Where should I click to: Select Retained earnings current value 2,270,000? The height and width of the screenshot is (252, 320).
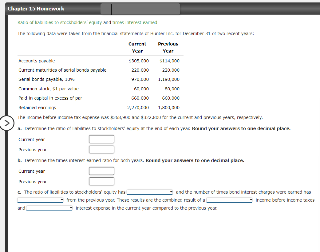pyautogui.click(x=138, y=108)
